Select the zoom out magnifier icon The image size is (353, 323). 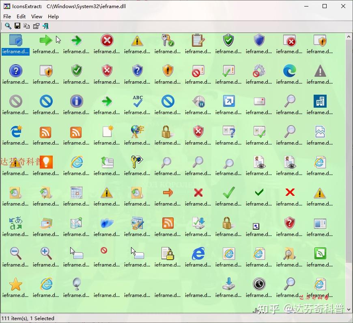coord(16,254)
